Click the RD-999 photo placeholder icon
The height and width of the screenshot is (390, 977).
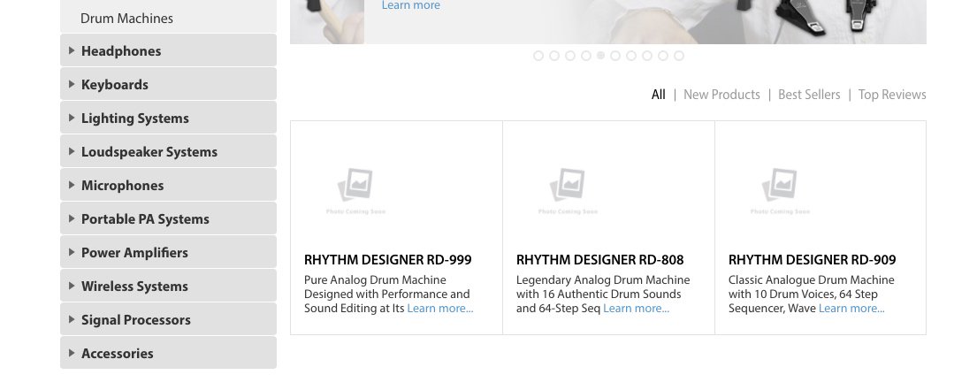pos(355,186)
